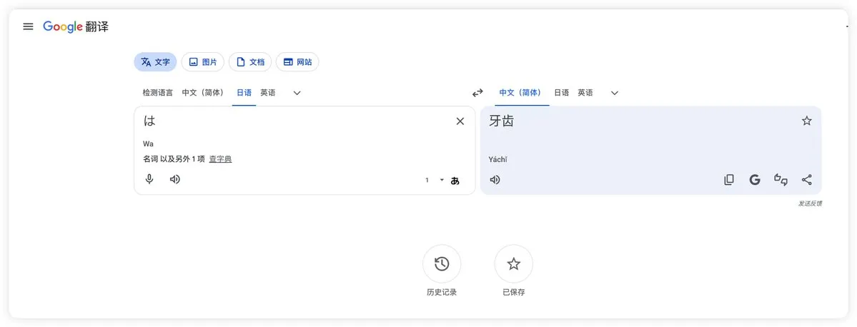Rate this translation with thumbs icon
The width and height of the screenshot is (857, 327).
781,180
